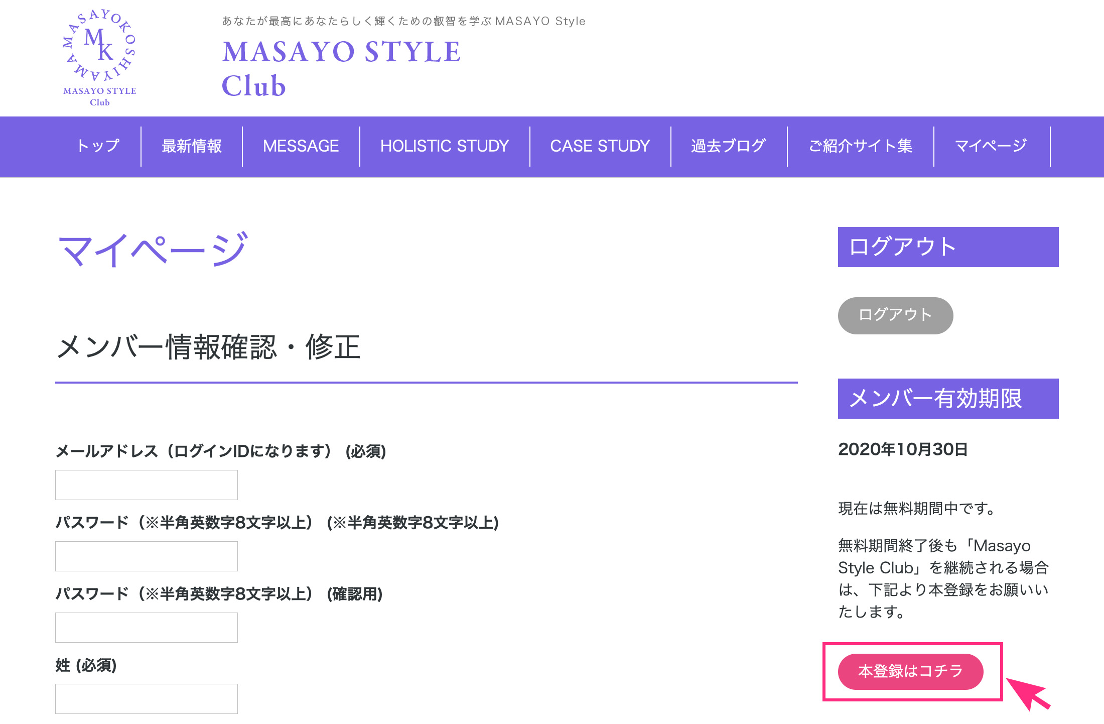Viewport: 1104px width, 724px height.
Task: Open the トップ navigation item
Action: [97, 146]
